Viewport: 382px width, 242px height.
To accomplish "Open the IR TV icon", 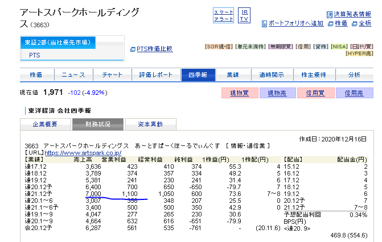I will pos(244,15).
